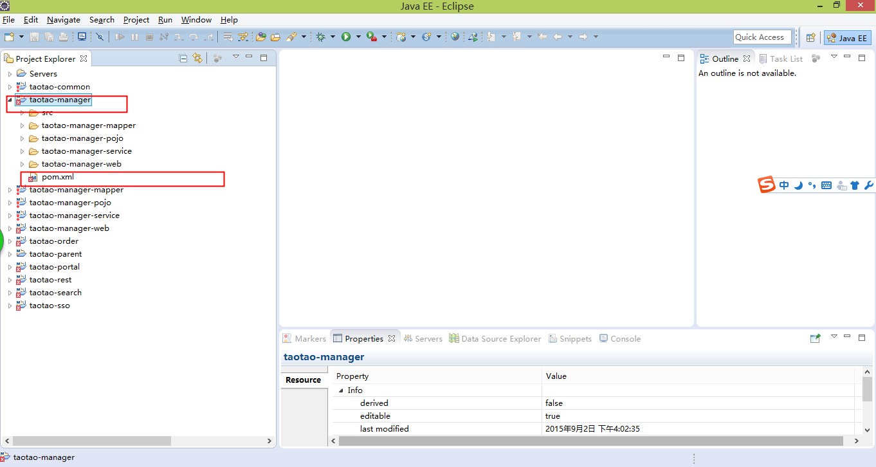Viewport: 876px width, 467px height.
Task: Open dropdown arrow next to the Run icon
Action: 358,37
